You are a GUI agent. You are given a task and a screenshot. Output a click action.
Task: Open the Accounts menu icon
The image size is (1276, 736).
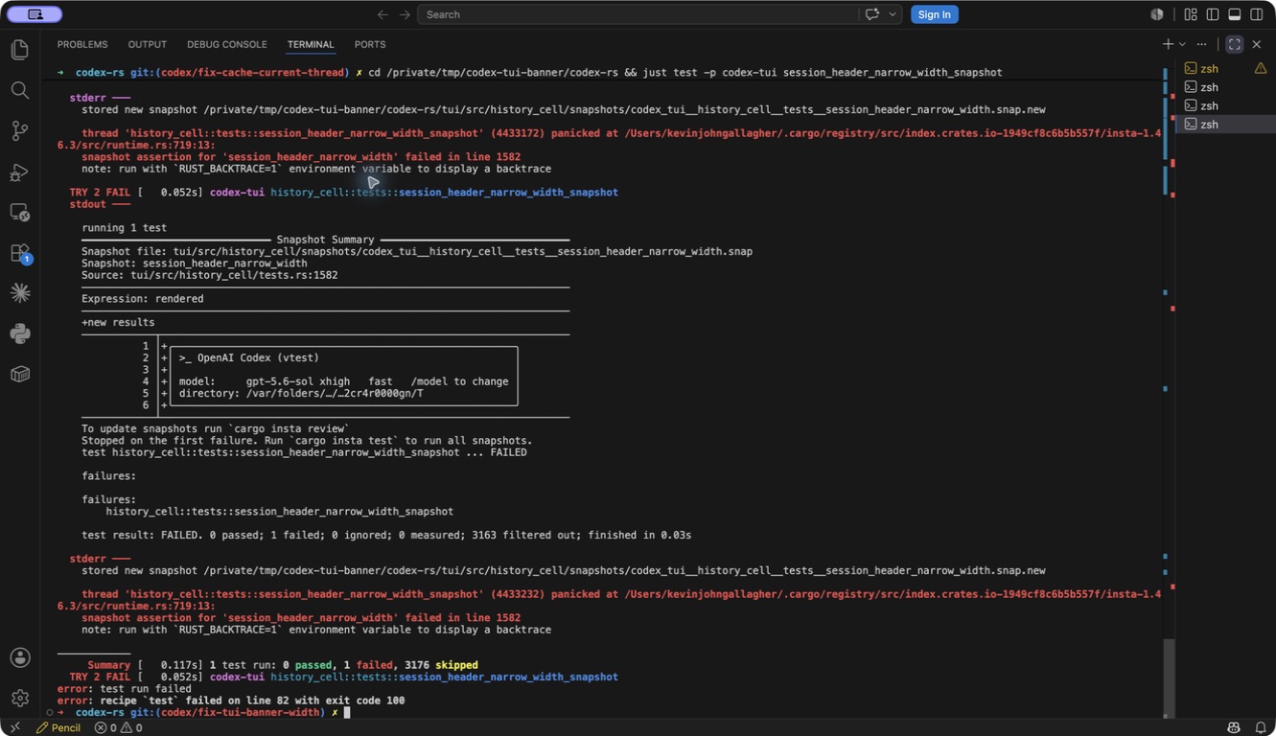coord(20,657)
